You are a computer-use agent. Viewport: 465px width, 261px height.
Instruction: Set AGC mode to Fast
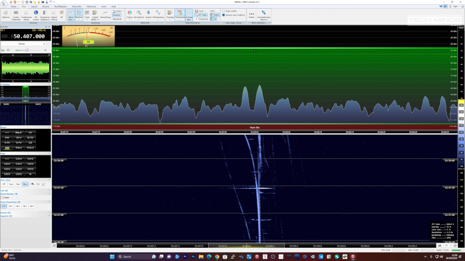coord(11,184)
